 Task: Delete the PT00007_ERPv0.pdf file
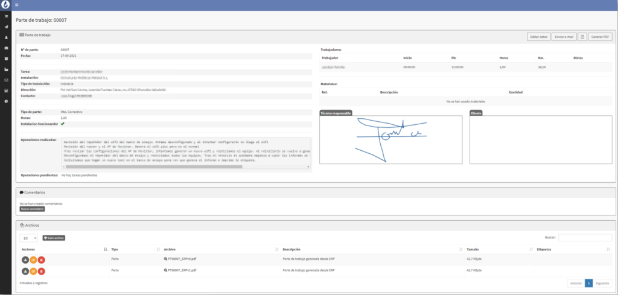tap(41, 259)
